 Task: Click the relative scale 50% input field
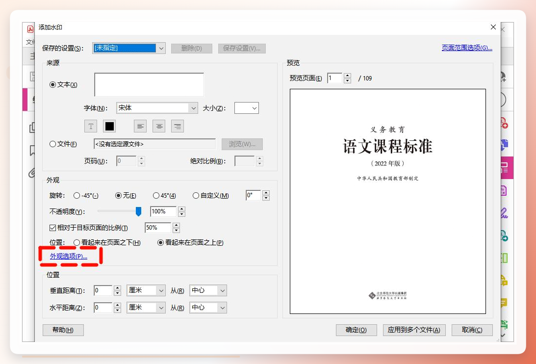158,228
